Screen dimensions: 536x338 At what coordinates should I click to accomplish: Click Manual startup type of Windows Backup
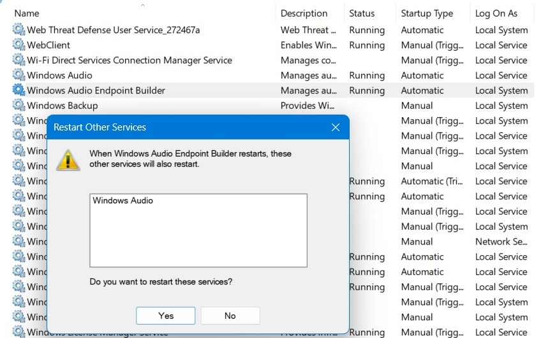click(x=417, y=106)
